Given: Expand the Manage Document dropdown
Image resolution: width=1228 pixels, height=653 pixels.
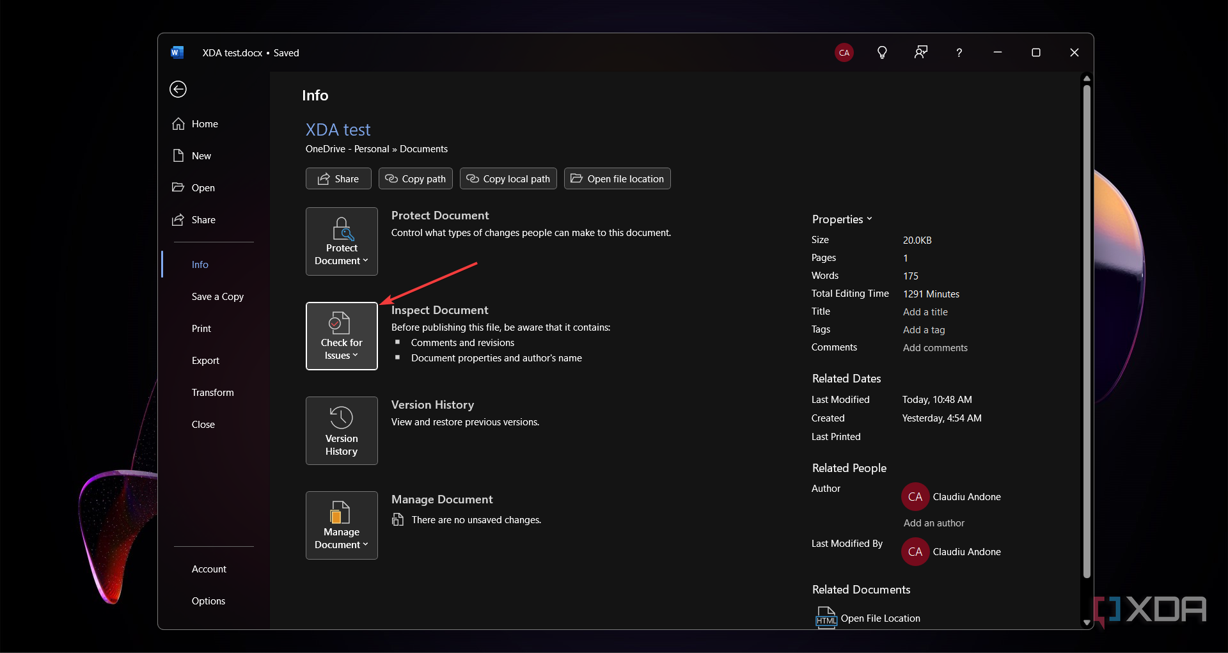Looking at the screenshot, I should [342, 525].
